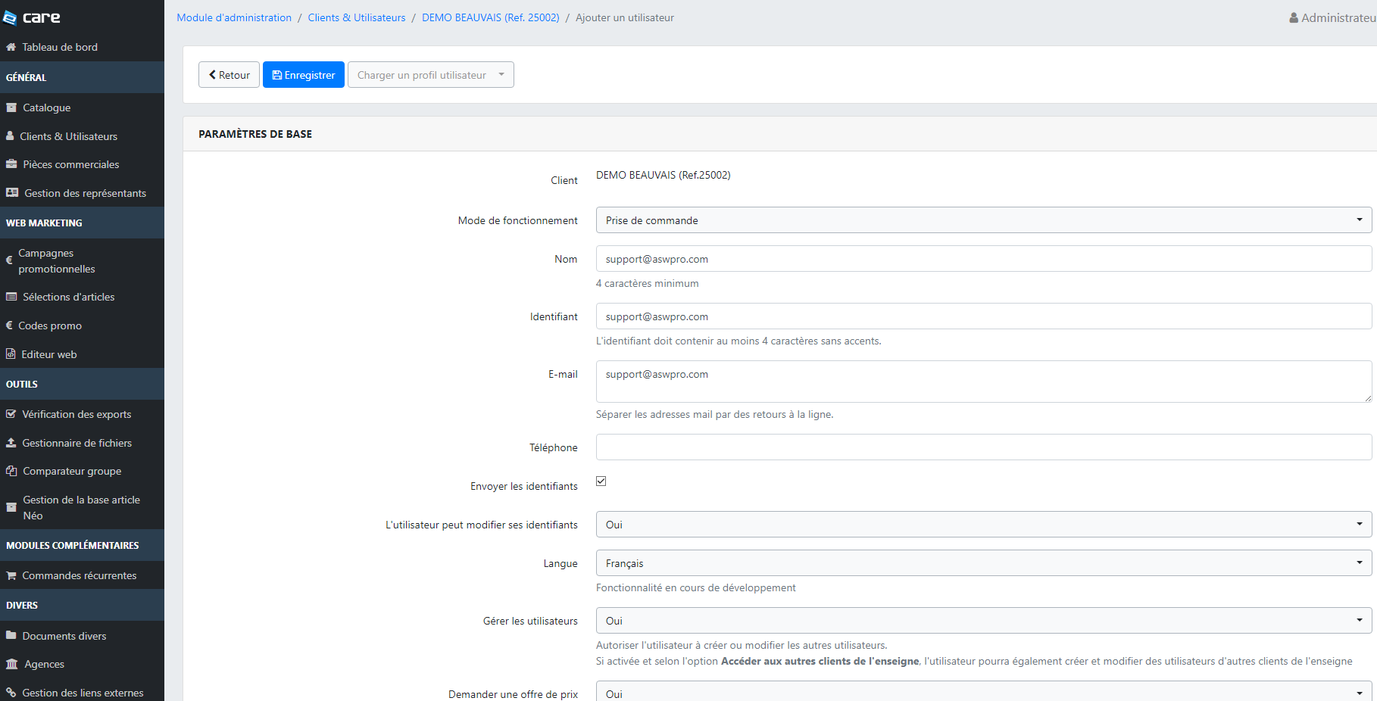Click the Catalogue icon in sidebar
This screenshot has width=1377, height=701.
[11, 107]
